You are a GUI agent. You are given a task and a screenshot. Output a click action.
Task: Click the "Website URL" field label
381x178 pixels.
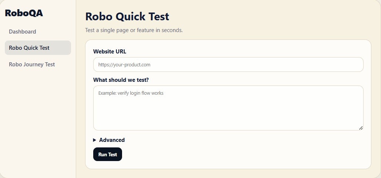[x=109, y=51]
